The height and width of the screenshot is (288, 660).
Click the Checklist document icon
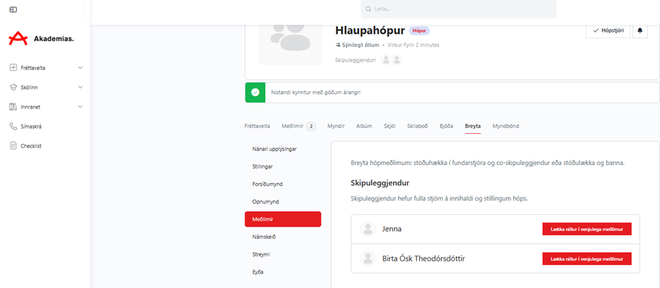pyautogui.click(x=14, y=145)
